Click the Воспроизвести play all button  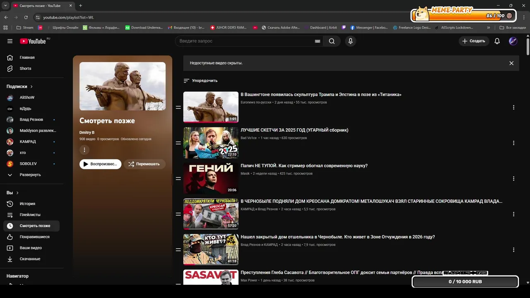pos(100,164)
